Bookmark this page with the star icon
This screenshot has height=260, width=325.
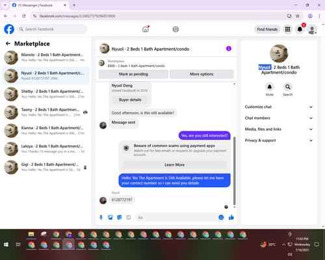[298, 16]
